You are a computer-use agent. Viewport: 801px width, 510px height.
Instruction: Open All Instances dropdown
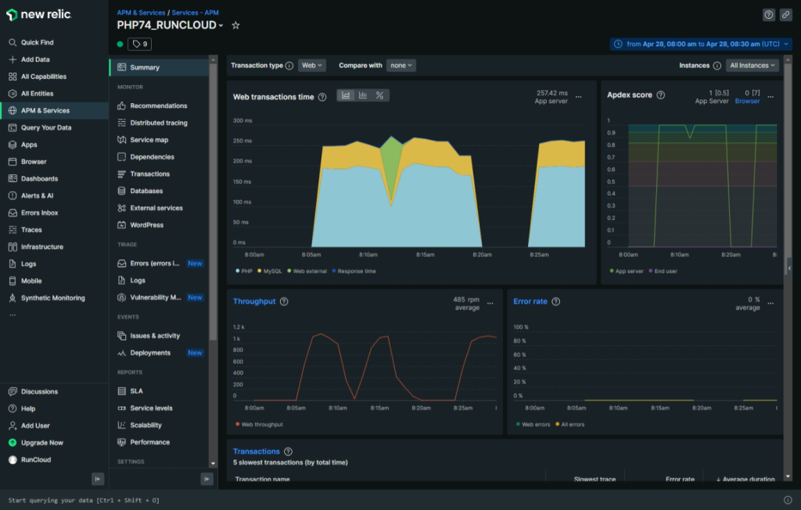753,66
